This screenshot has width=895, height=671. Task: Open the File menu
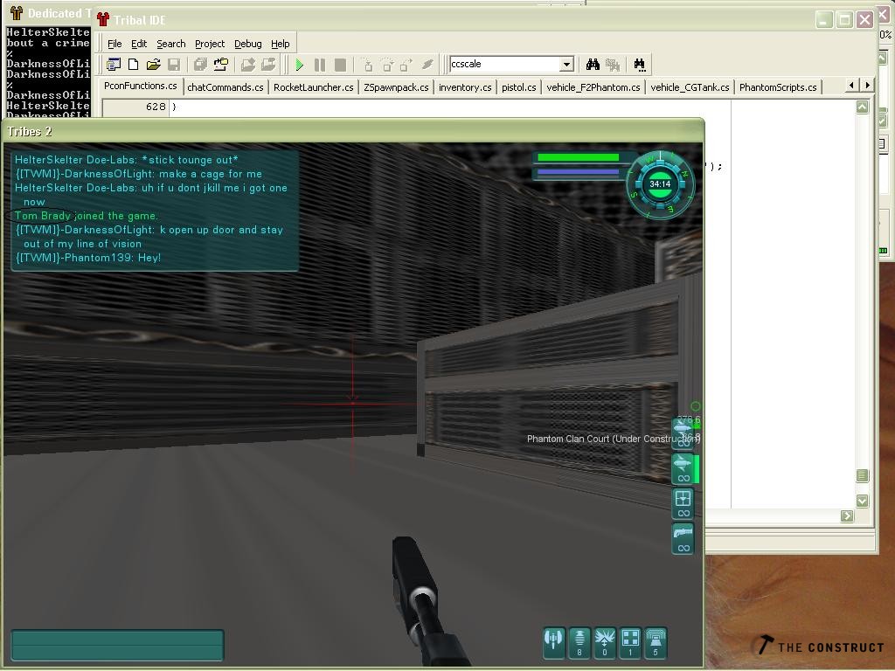pos(114,44)
